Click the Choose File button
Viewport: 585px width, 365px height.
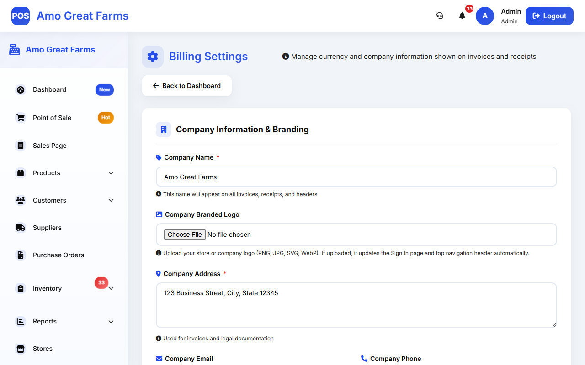185,235
